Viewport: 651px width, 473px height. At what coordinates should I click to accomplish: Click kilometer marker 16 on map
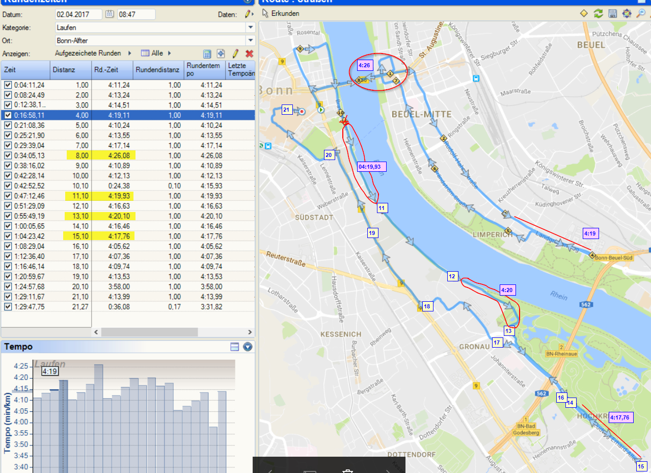coord(561,398)
